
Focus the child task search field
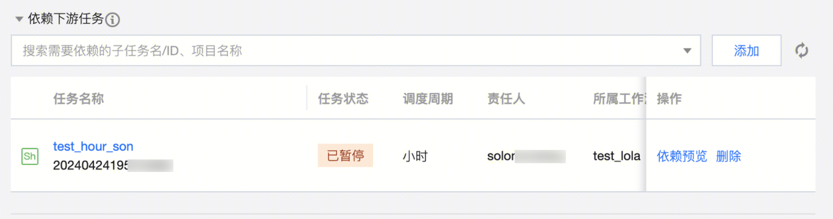[x=333, y=51]
